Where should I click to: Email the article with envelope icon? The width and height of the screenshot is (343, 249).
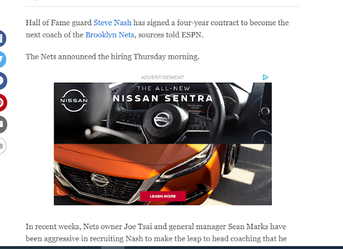click(2, 124)
